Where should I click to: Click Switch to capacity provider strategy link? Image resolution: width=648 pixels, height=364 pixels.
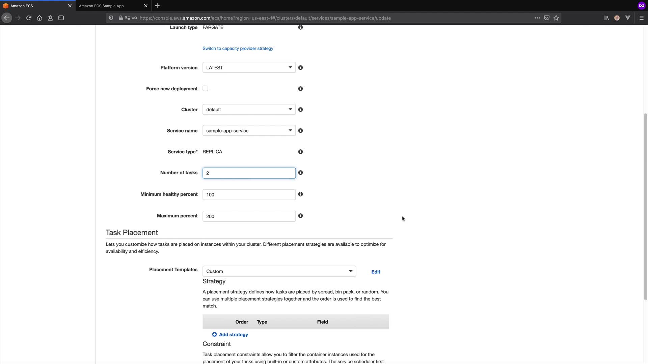(x=238, y=49)
